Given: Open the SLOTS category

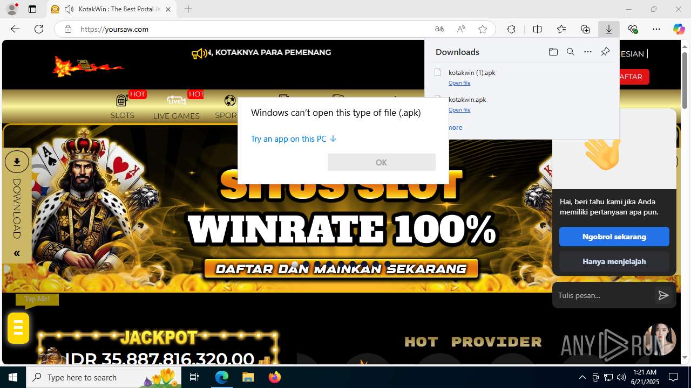Looking at the screenshot, I should [x=123, y=107].
